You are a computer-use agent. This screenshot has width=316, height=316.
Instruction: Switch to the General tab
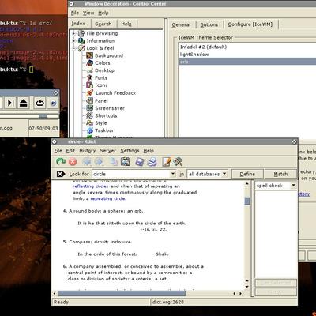pos(181,24)
